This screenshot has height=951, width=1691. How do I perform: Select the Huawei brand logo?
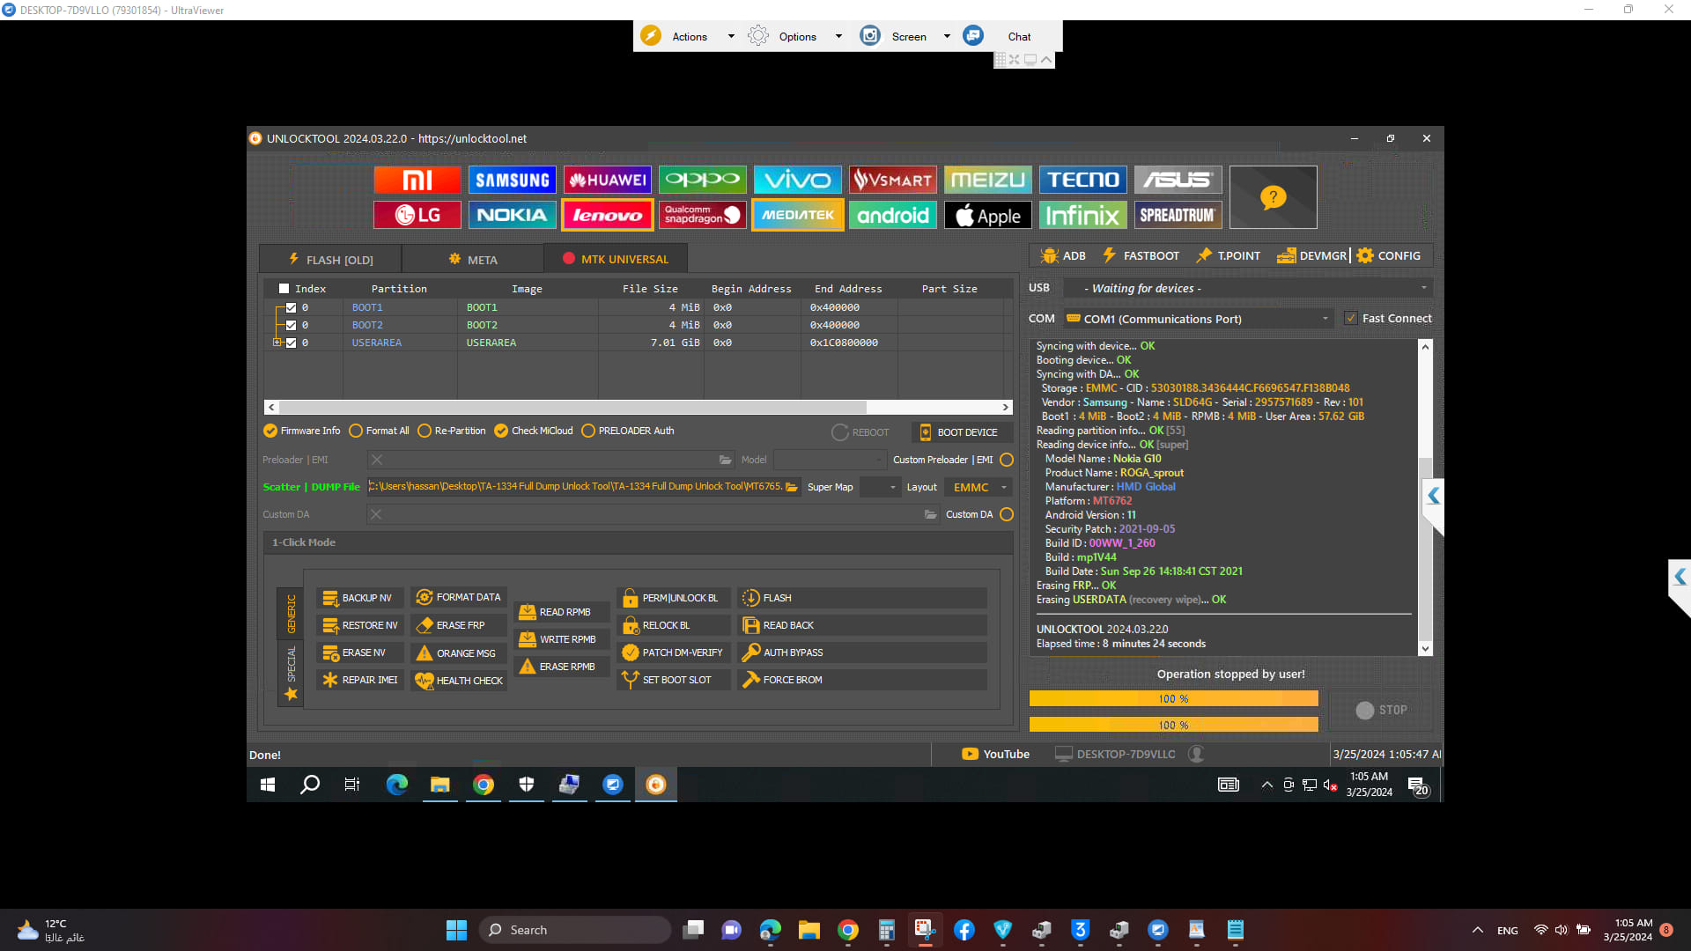tap(608, 180)
